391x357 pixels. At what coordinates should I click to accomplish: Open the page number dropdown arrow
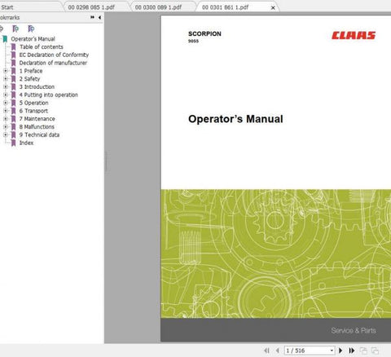pos(332,350)
